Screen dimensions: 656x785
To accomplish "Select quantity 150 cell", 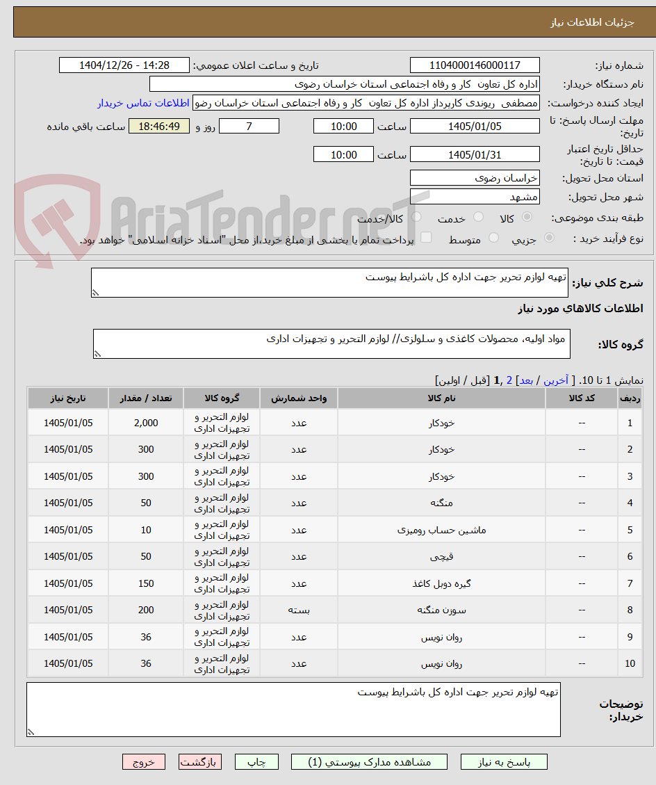I will tap(146, 583).
